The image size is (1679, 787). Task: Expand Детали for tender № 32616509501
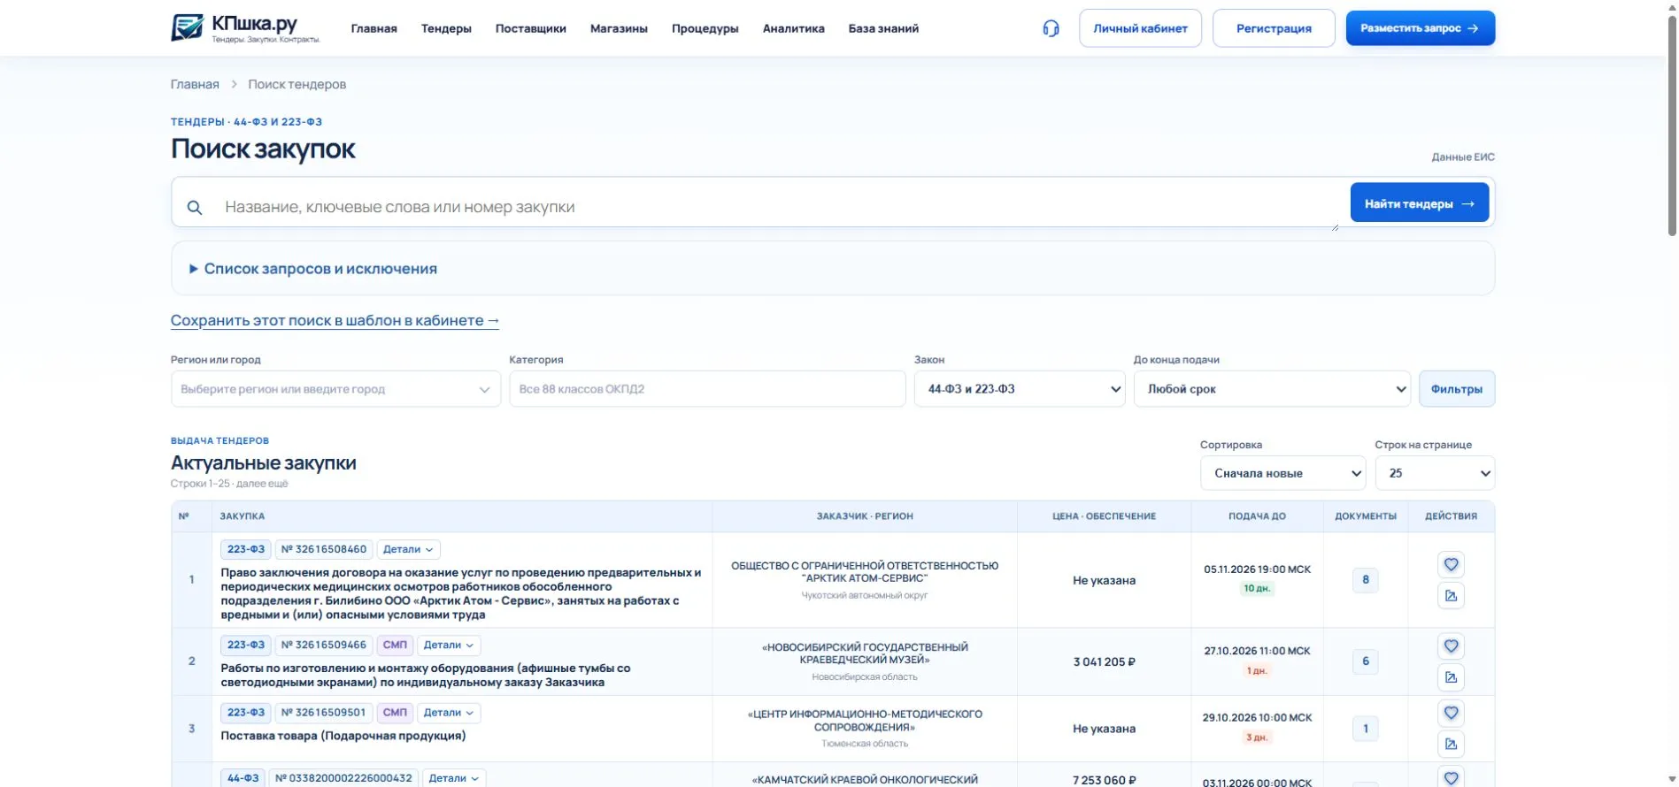coord(449,713)
